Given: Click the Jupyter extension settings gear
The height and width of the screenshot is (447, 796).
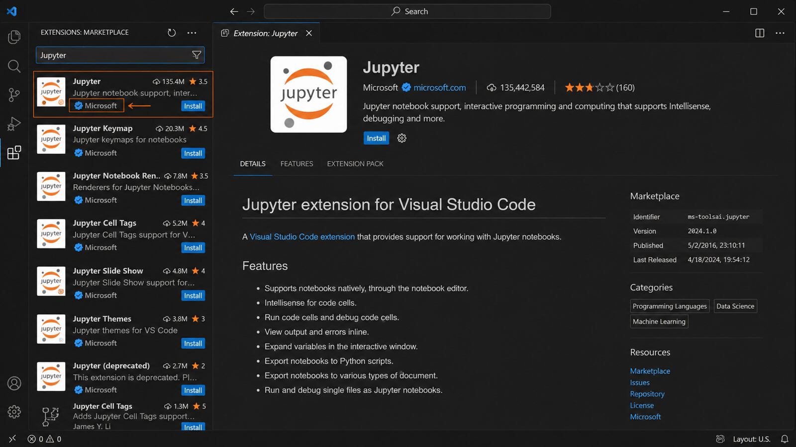Looking at the screenshot, I should tap(402, 138).
